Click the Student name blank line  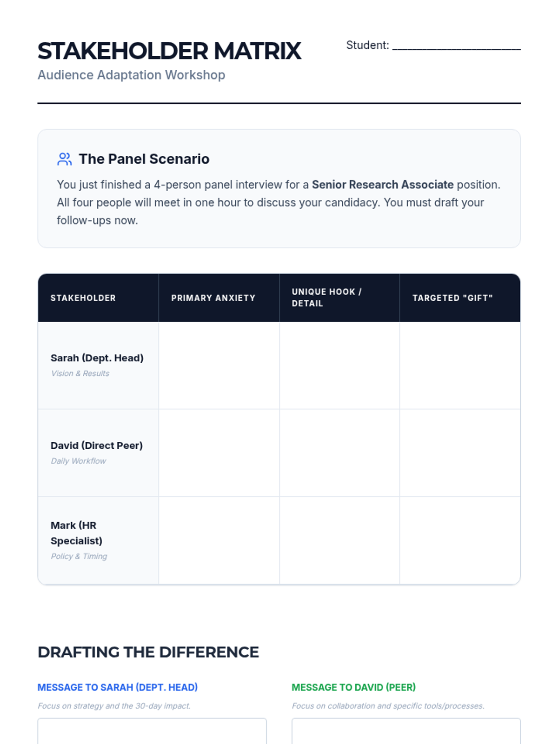point(456,46)
